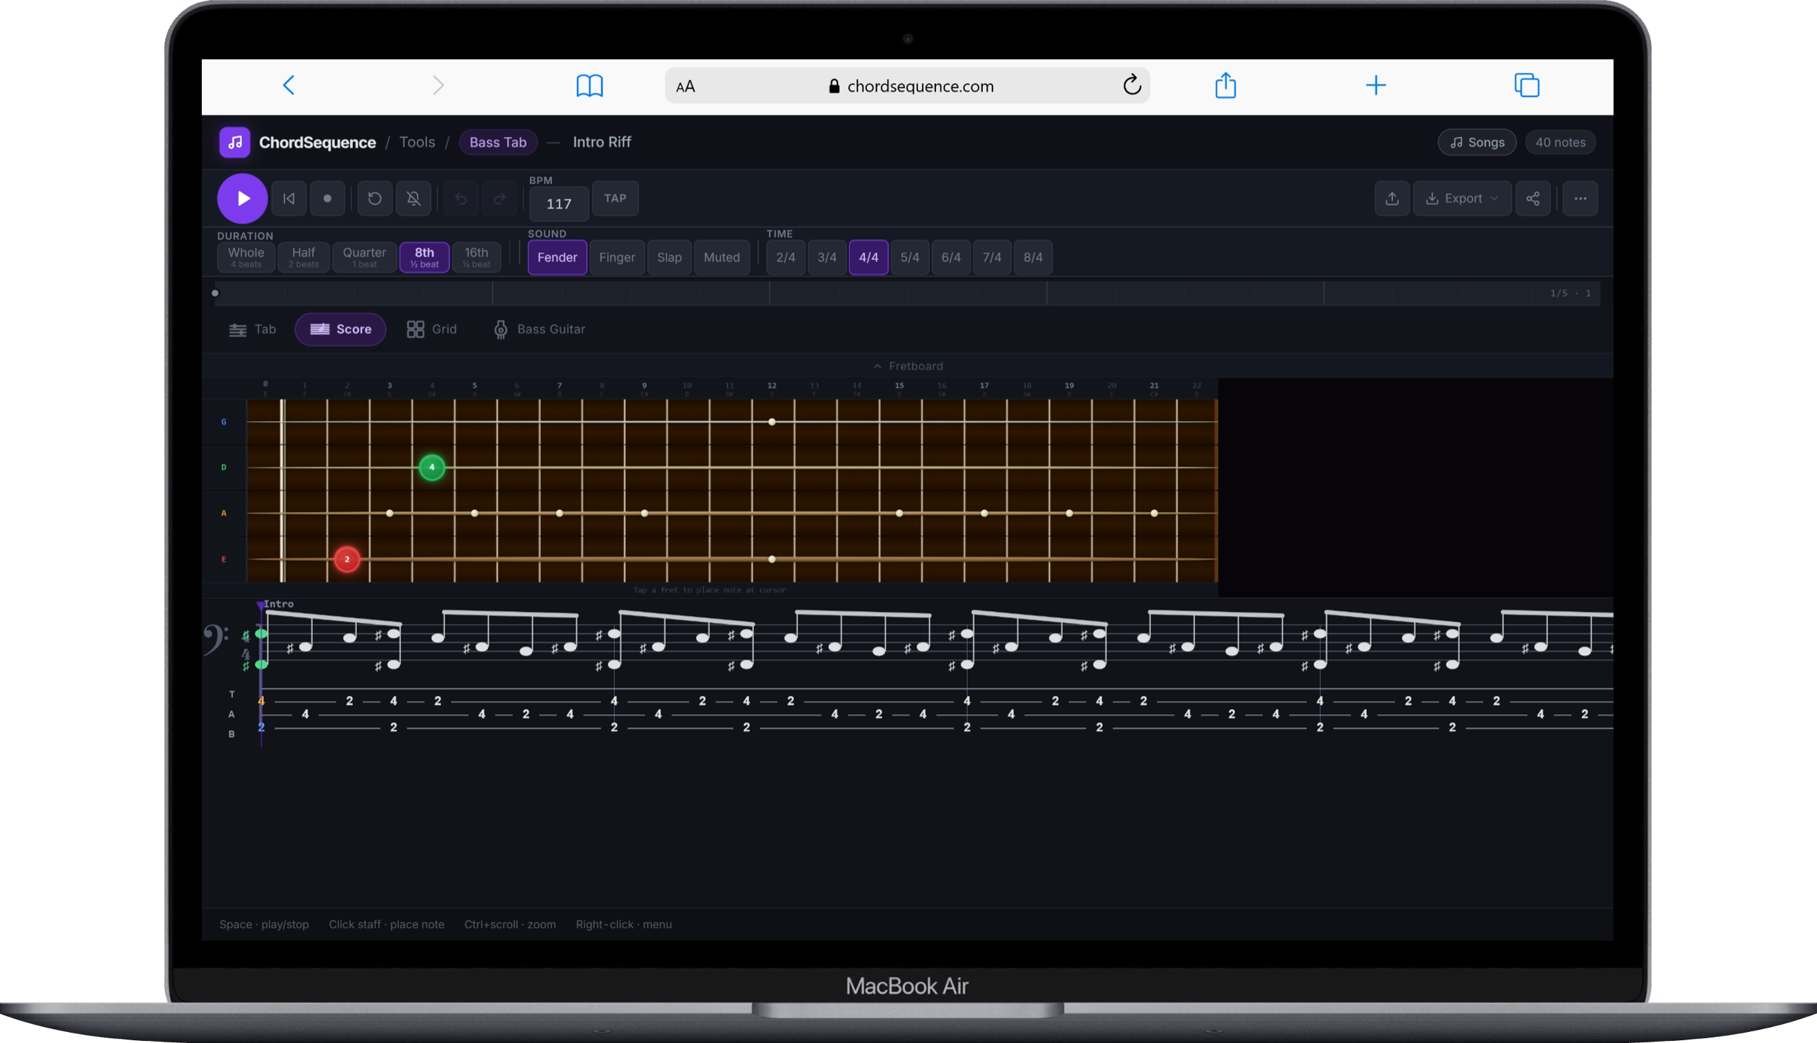Open Safari share sheet icon
1817x1043 pixels.
click(x=1226, y=85)
